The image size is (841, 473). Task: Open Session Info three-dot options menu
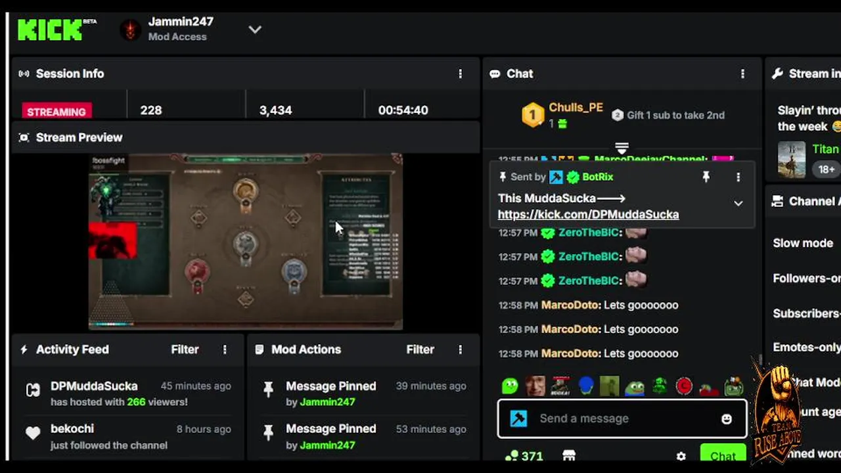(x=460, y=74)
